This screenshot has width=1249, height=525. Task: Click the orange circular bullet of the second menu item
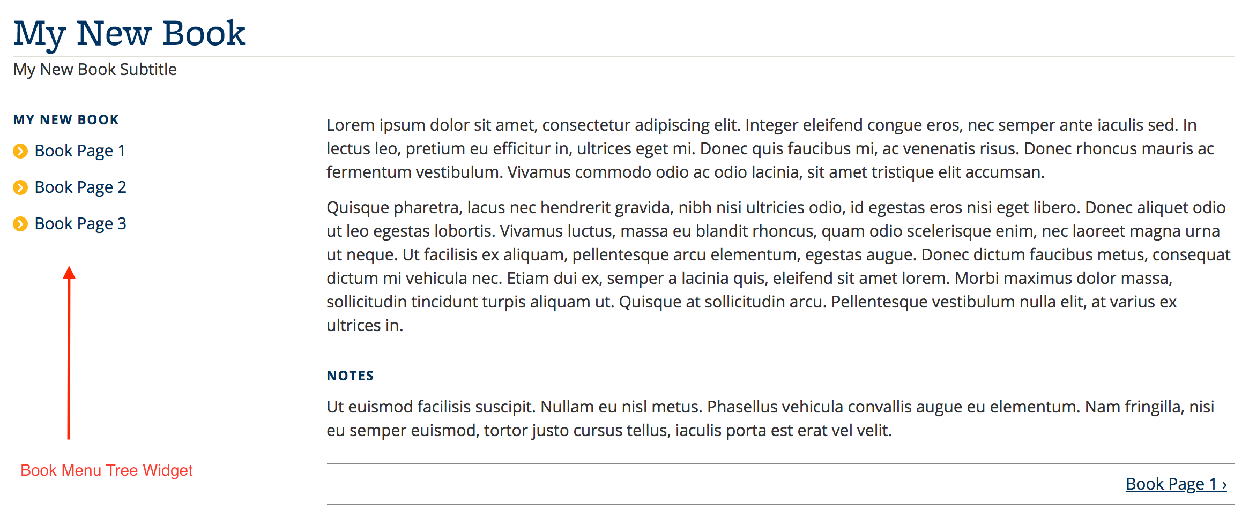click(x=21, y=187)
